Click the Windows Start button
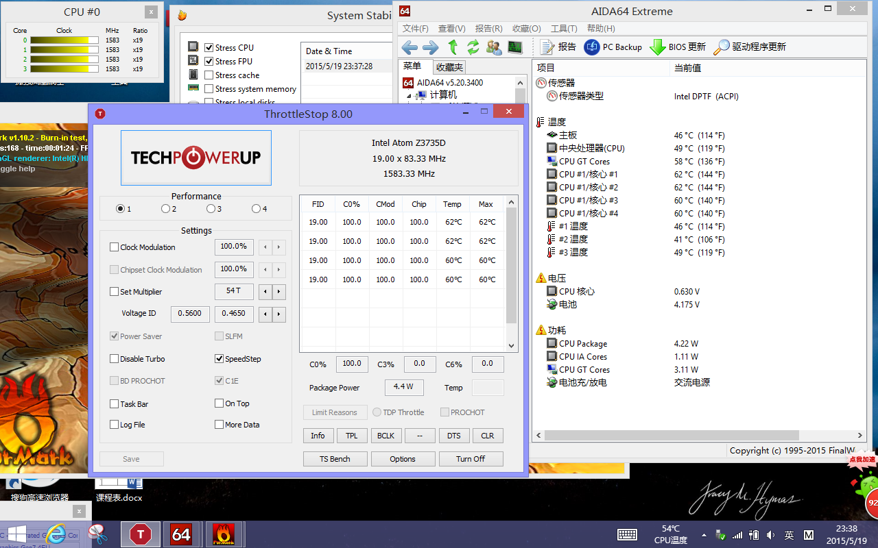The image size is (878, 548). click(x=16, y=534)
